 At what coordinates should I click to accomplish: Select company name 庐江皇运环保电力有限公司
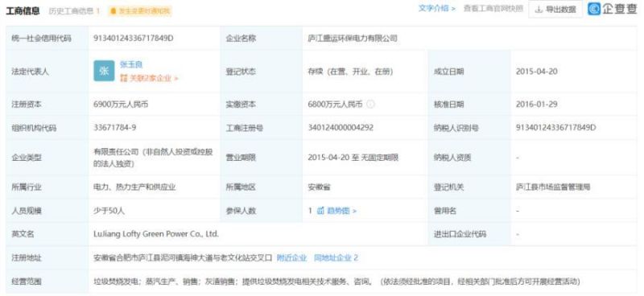pos(353,38)
